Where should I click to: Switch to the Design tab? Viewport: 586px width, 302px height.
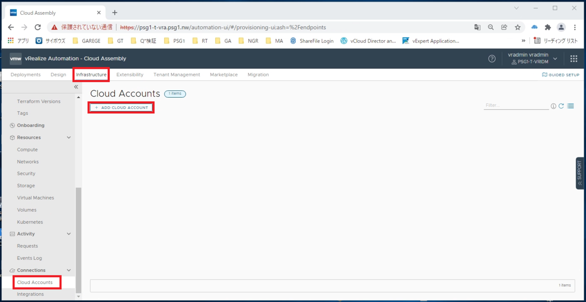[x=58, y=75]
